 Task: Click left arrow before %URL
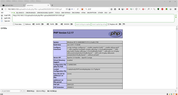(48, 24)
